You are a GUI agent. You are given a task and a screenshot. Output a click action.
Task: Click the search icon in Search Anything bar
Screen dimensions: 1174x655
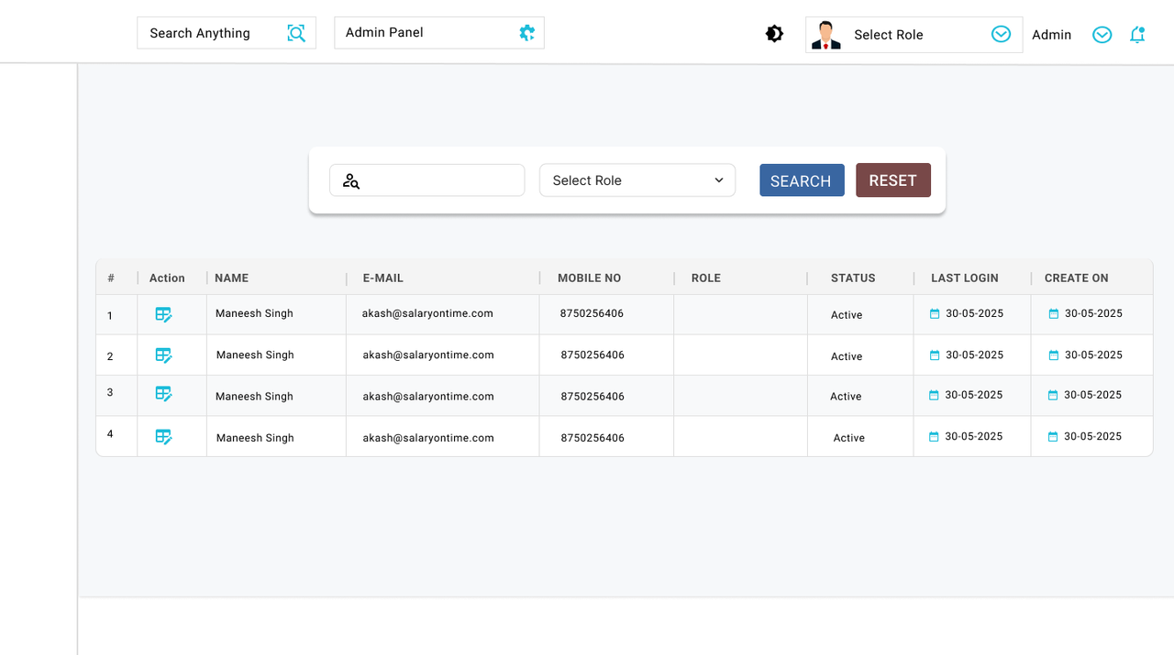pyautogui.click(x=295, y=33)
